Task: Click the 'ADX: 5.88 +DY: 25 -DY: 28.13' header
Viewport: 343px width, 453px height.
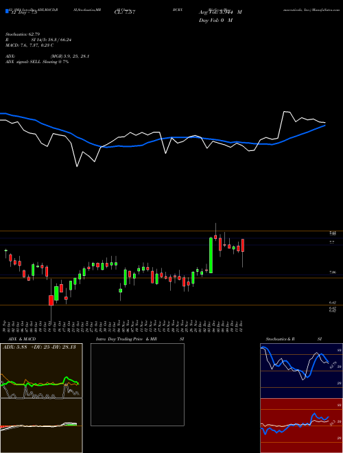Action: coord(39,347)
